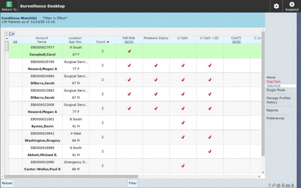Image resolution: width=301 pixels, height=188 pixels.
Task: Click the chain link icon in status bar
Action: [274, 185]
